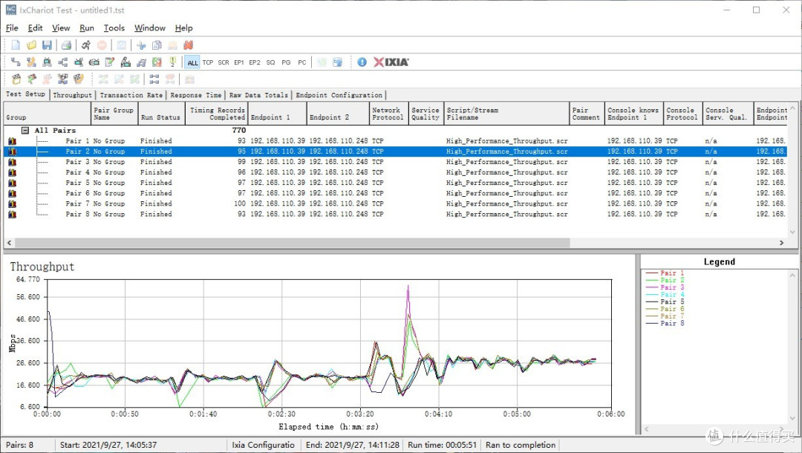Click the scissors Cut icon
Viewport: 802px width, 453px height.
pyautogui.click(x=141, y=45)
